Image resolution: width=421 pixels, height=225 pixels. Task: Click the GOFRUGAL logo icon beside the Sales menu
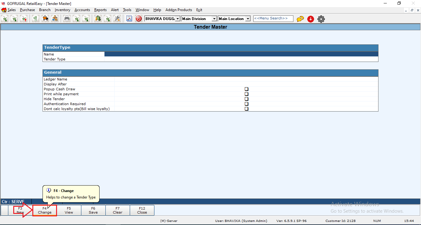(x=4, y=10)
